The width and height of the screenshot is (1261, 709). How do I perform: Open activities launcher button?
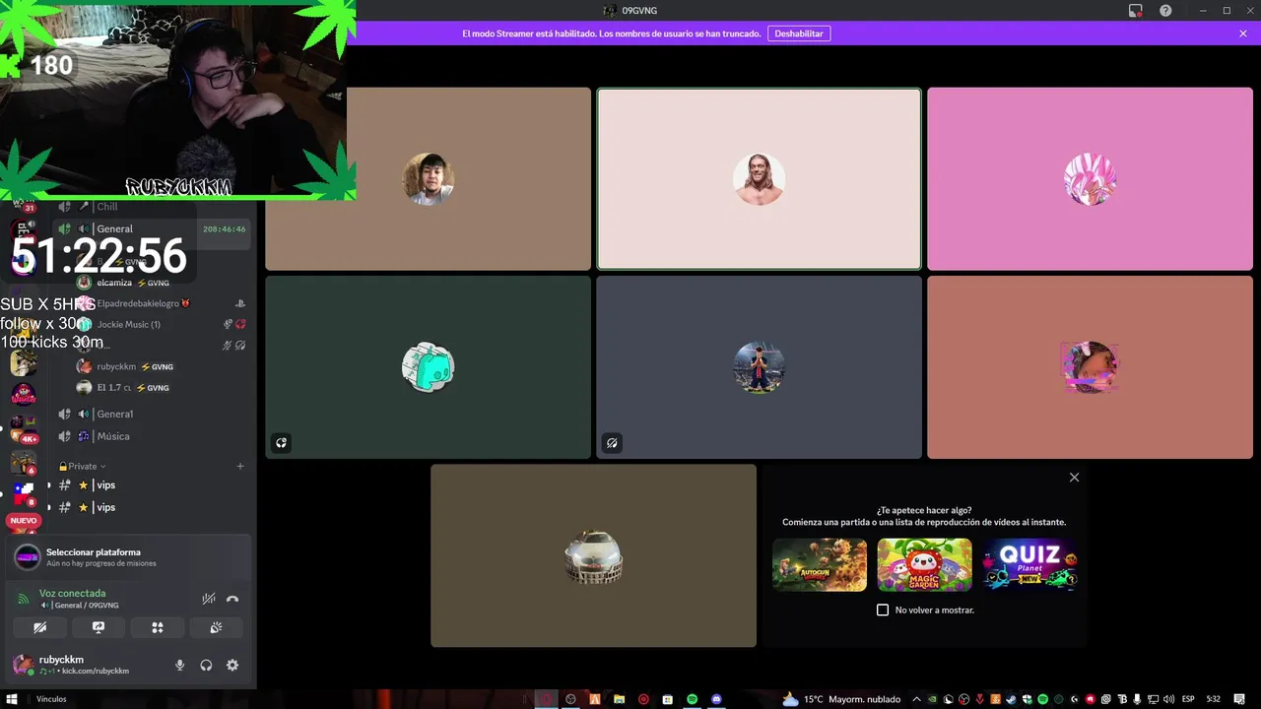(157, 627)
